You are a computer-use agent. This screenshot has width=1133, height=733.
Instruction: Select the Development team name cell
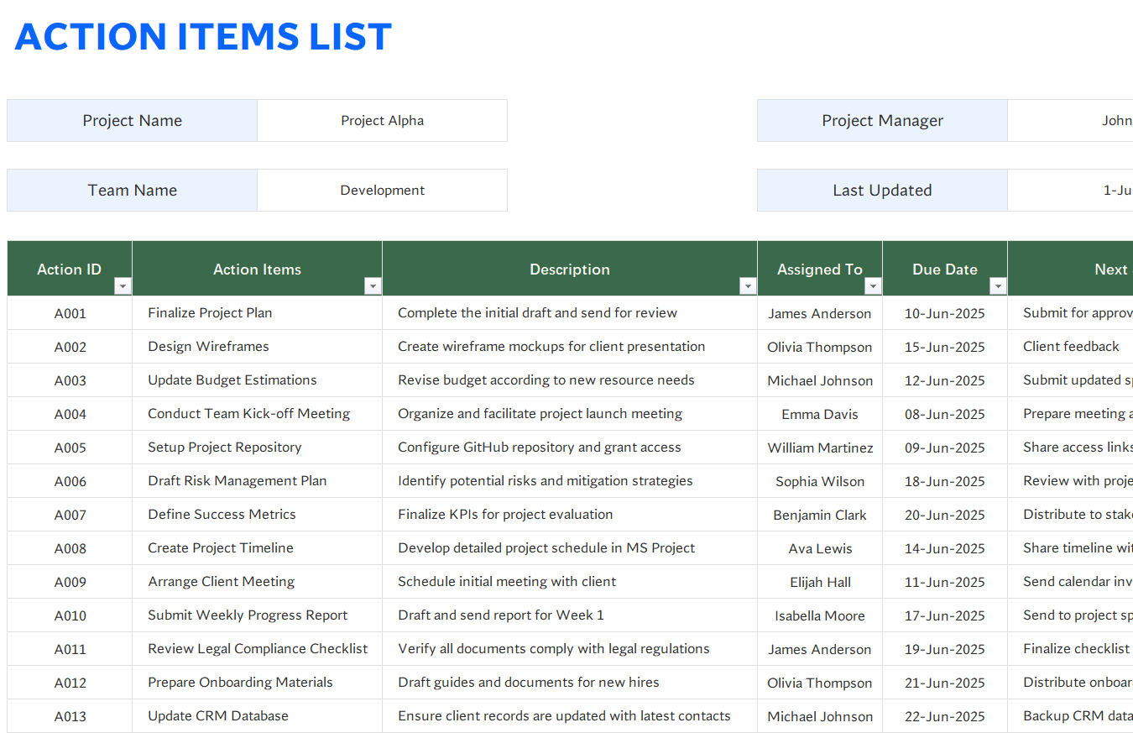pyautogui.click(x=382, y=190)
